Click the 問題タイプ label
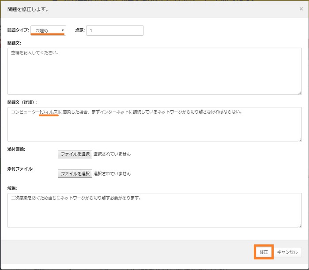 18,30
